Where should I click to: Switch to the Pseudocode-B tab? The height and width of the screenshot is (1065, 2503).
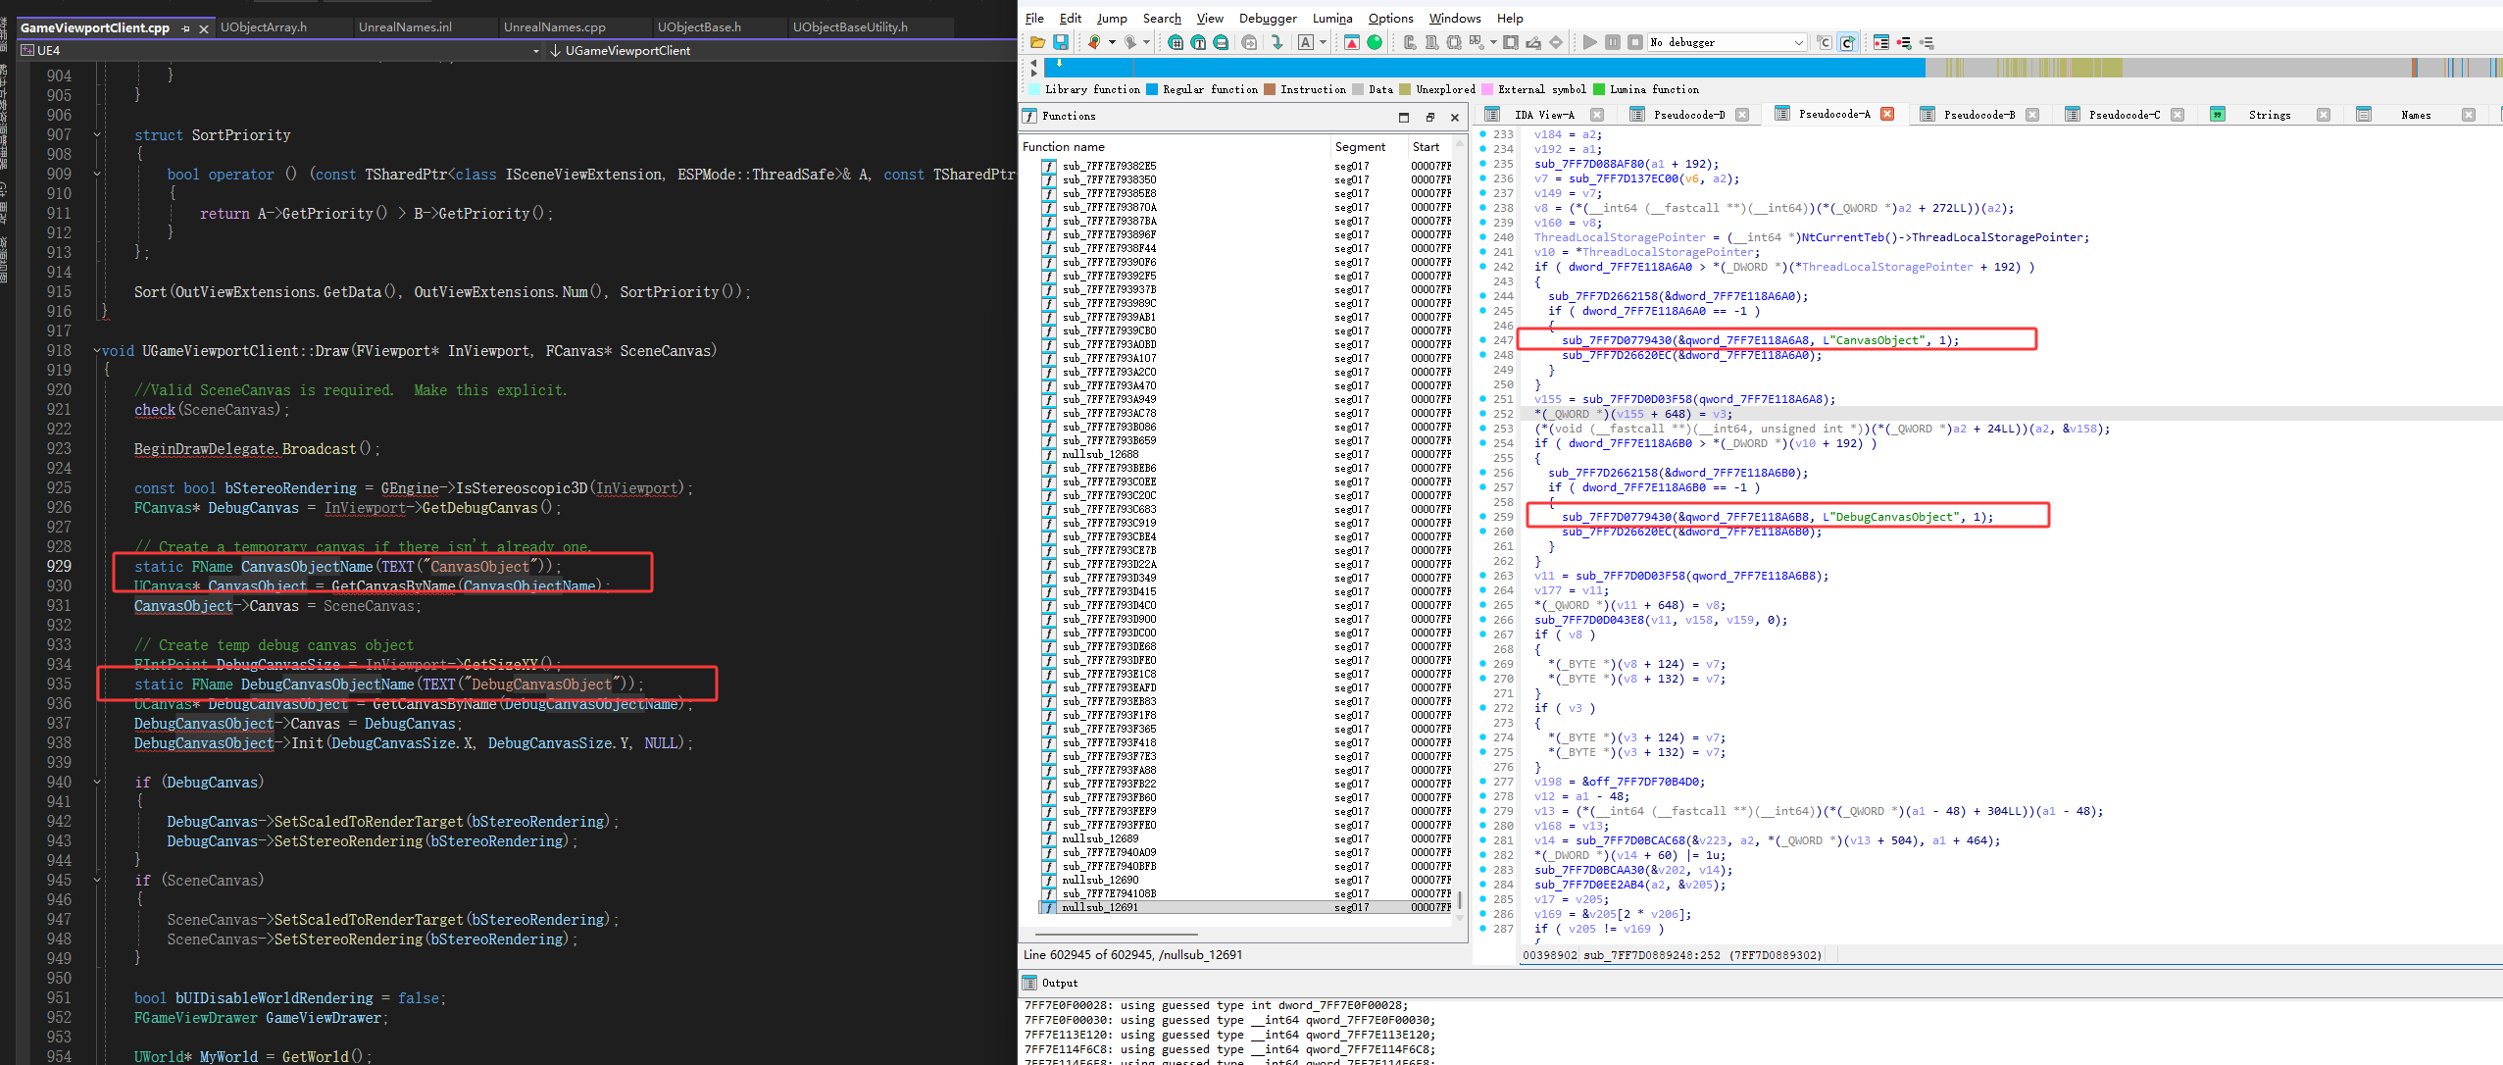click(1978, 115)
